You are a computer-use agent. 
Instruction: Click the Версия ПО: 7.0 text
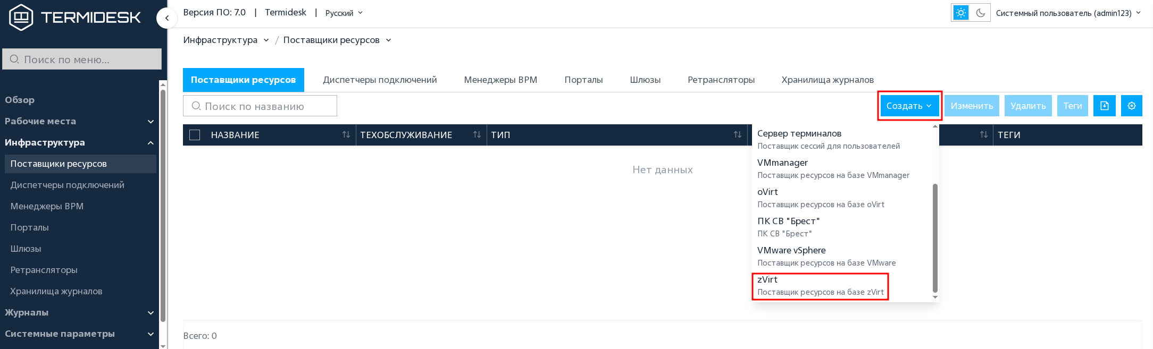214,12
